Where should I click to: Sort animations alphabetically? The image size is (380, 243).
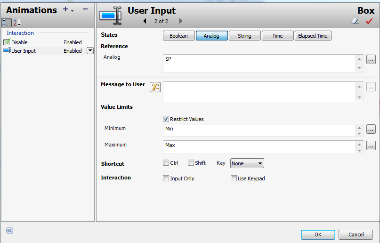click(16, 22)
